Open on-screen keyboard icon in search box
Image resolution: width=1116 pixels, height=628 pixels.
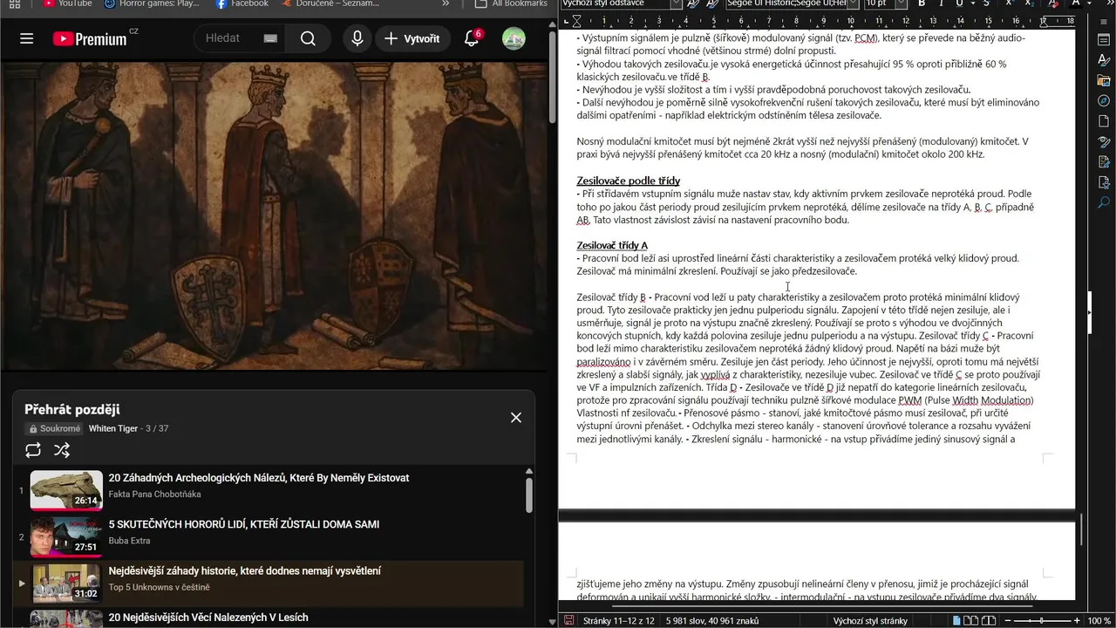coord(270,38)
